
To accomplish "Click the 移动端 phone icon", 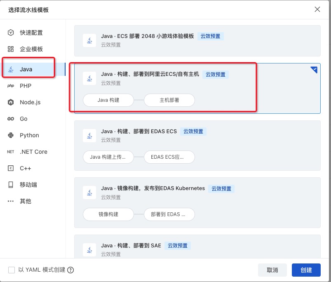I will coord(11,185).
